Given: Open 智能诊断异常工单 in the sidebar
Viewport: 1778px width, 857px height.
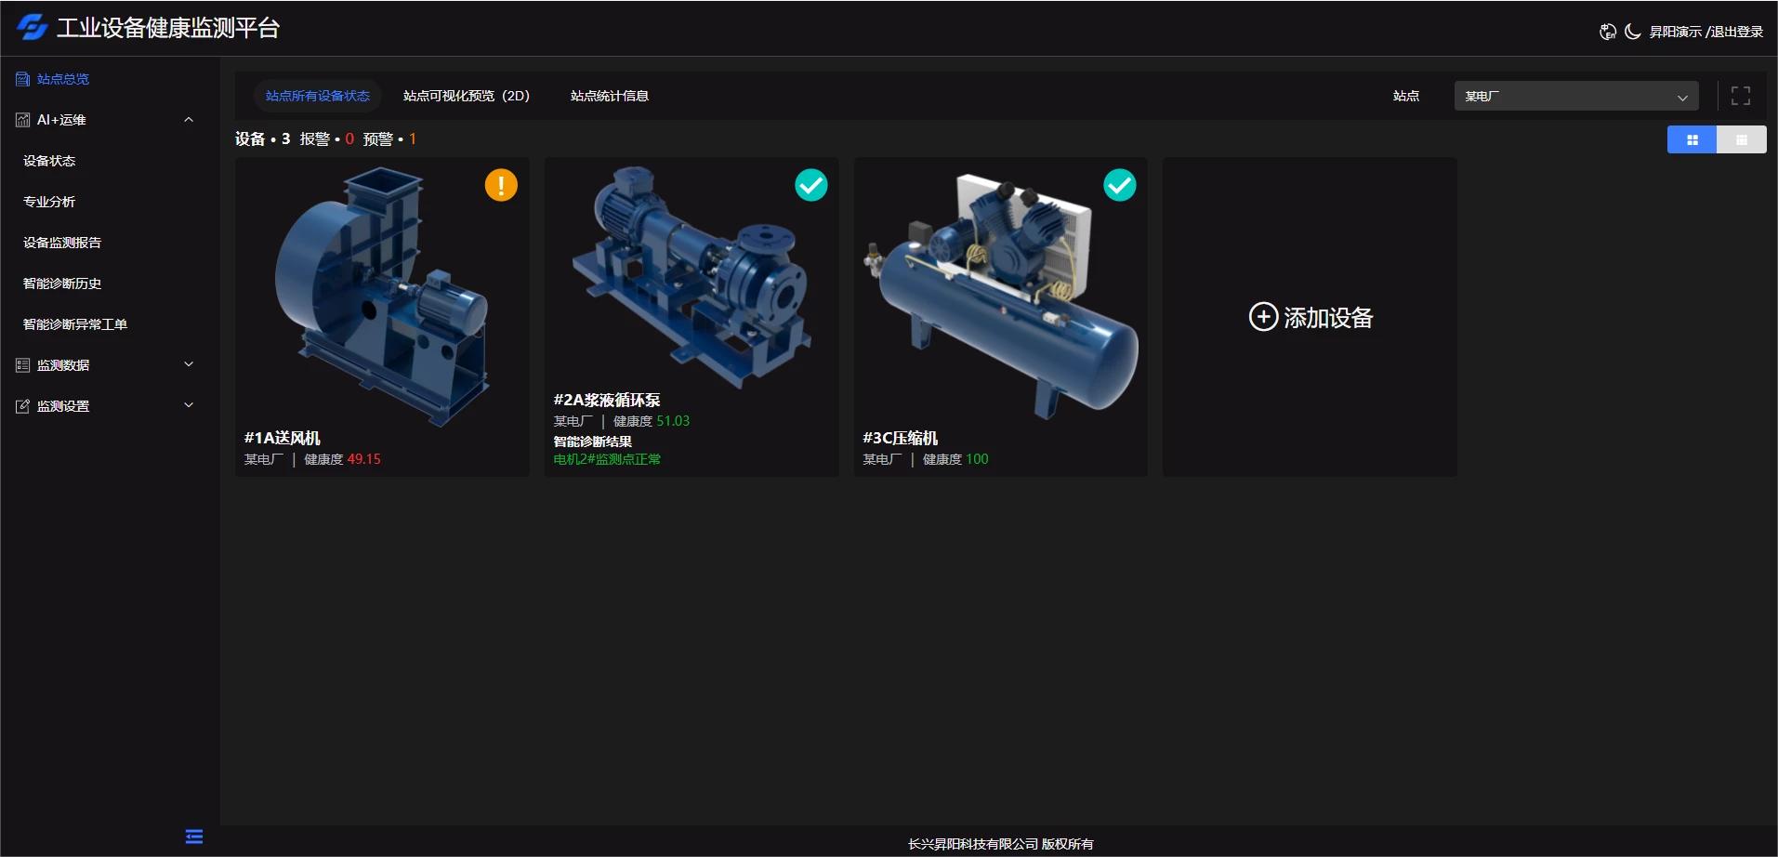Looking at the screenshot, I should tap(75, 324).
